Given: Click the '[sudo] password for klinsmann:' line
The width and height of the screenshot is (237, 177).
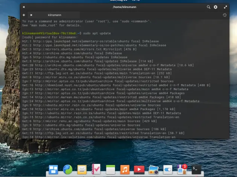Looking at the screenshot, I should 50,37.
